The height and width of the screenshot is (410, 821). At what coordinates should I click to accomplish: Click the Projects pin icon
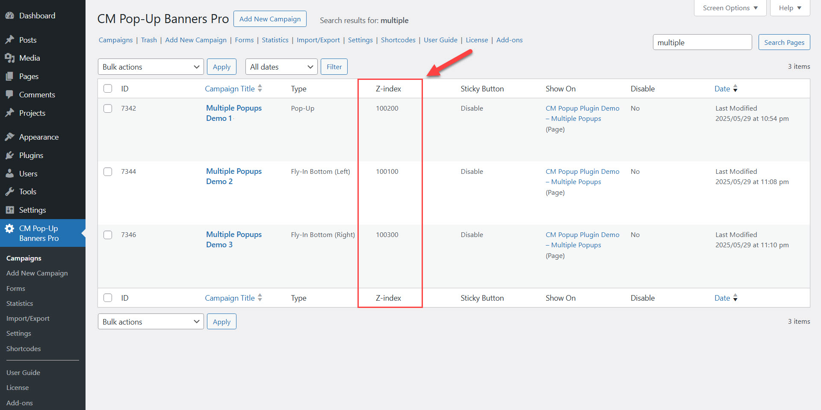9,113
